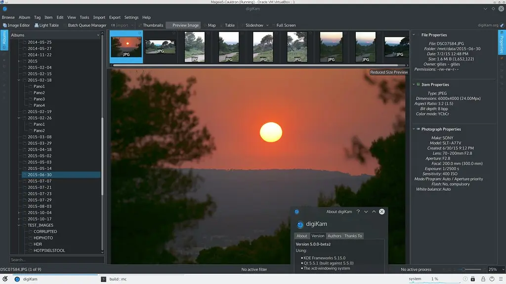
Task: Collapse the 2015-02-26 album branch
Action: 18,118
